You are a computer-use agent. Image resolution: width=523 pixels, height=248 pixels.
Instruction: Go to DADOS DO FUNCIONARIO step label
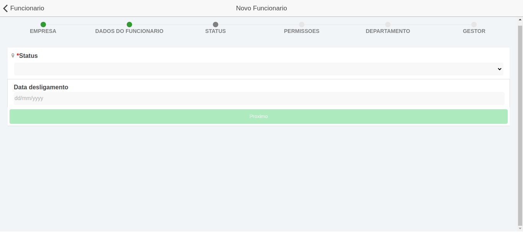coord(129,31)
